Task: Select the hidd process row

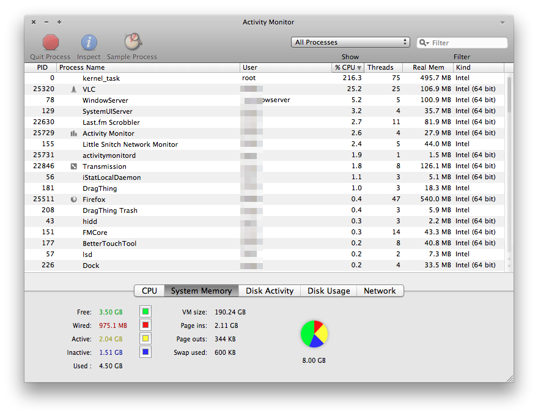Action: 265,221
